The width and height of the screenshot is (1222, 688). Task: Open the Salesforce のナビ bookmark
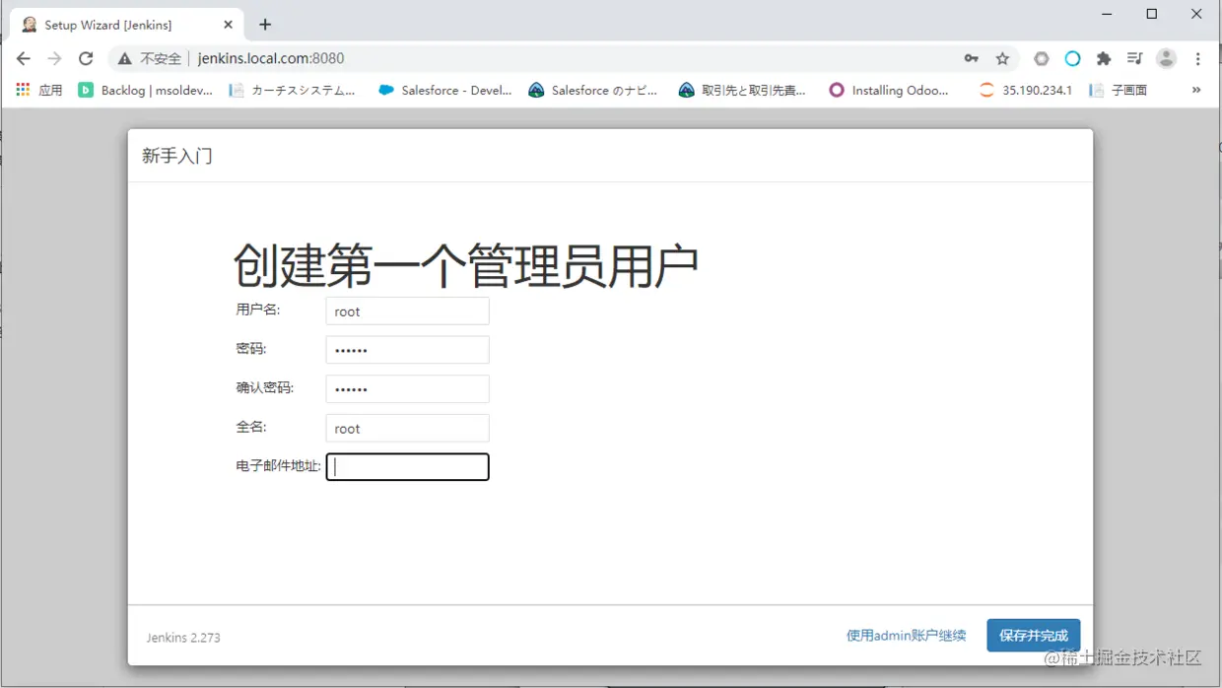[593, 90]
